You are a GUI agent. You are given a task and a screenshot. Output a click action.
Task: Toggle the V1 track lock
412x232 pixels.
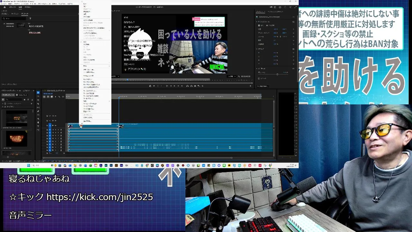coord(47,125)
